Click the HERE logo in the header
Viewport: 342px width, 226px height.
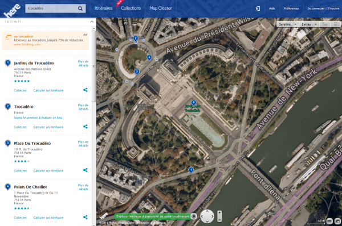click(x=12, y=10)
